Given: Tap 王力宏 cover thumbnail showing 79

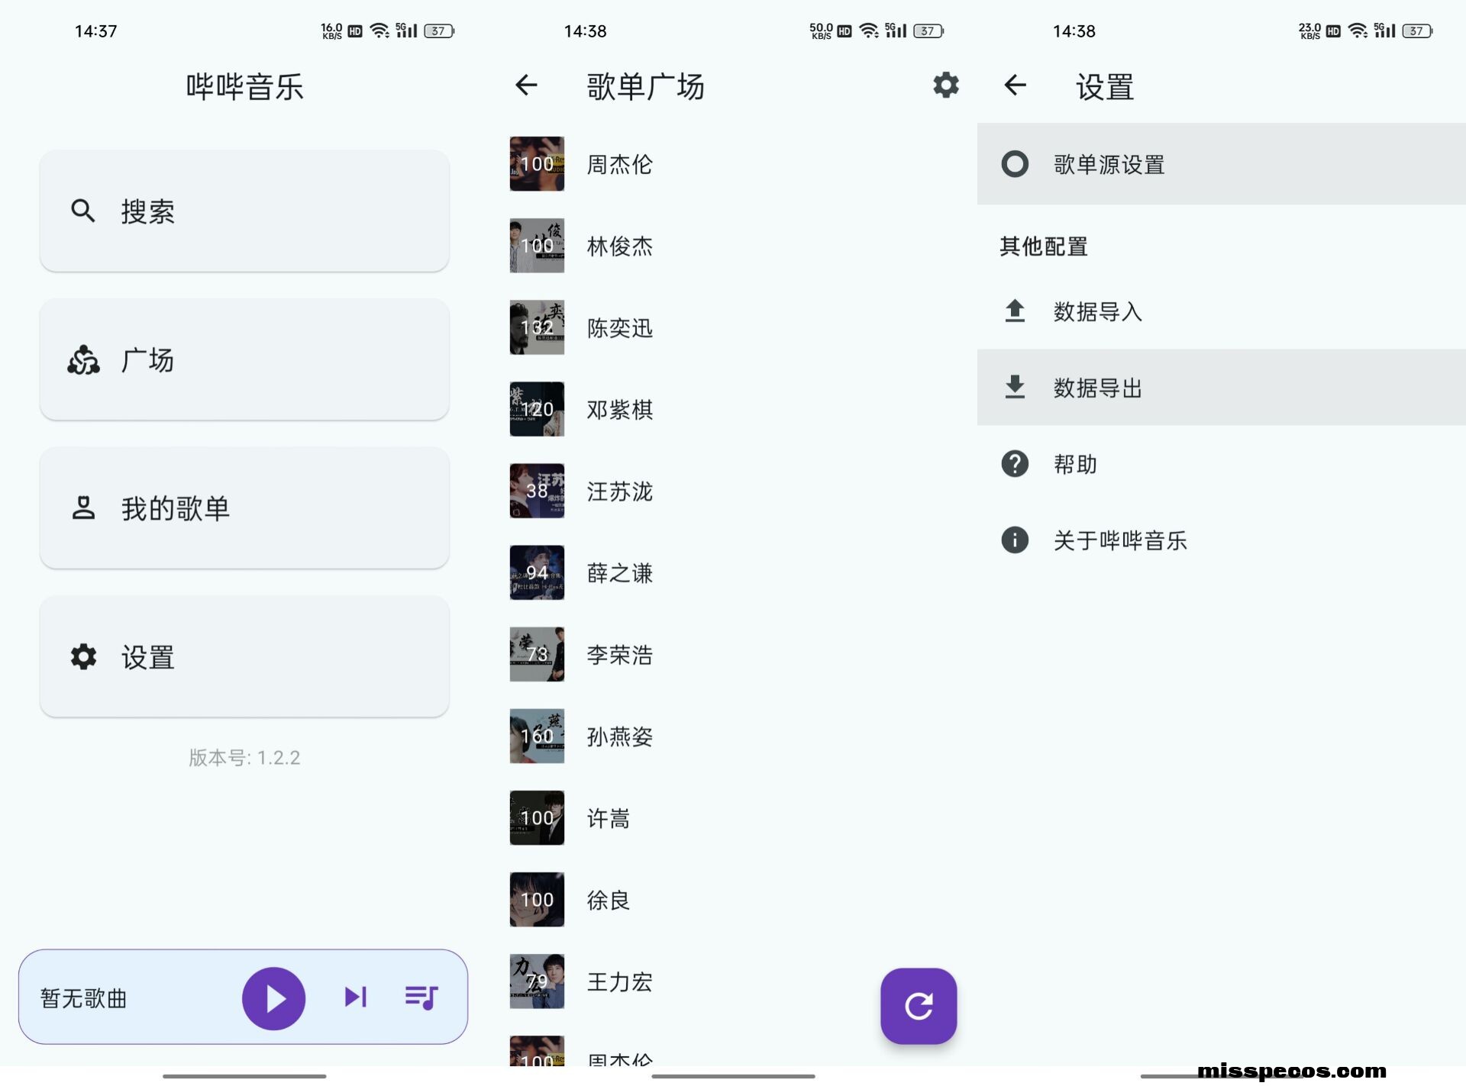Looking at the screenshot, I should click(x=537, y=981).
